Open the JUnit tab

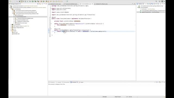click(81, 82)
